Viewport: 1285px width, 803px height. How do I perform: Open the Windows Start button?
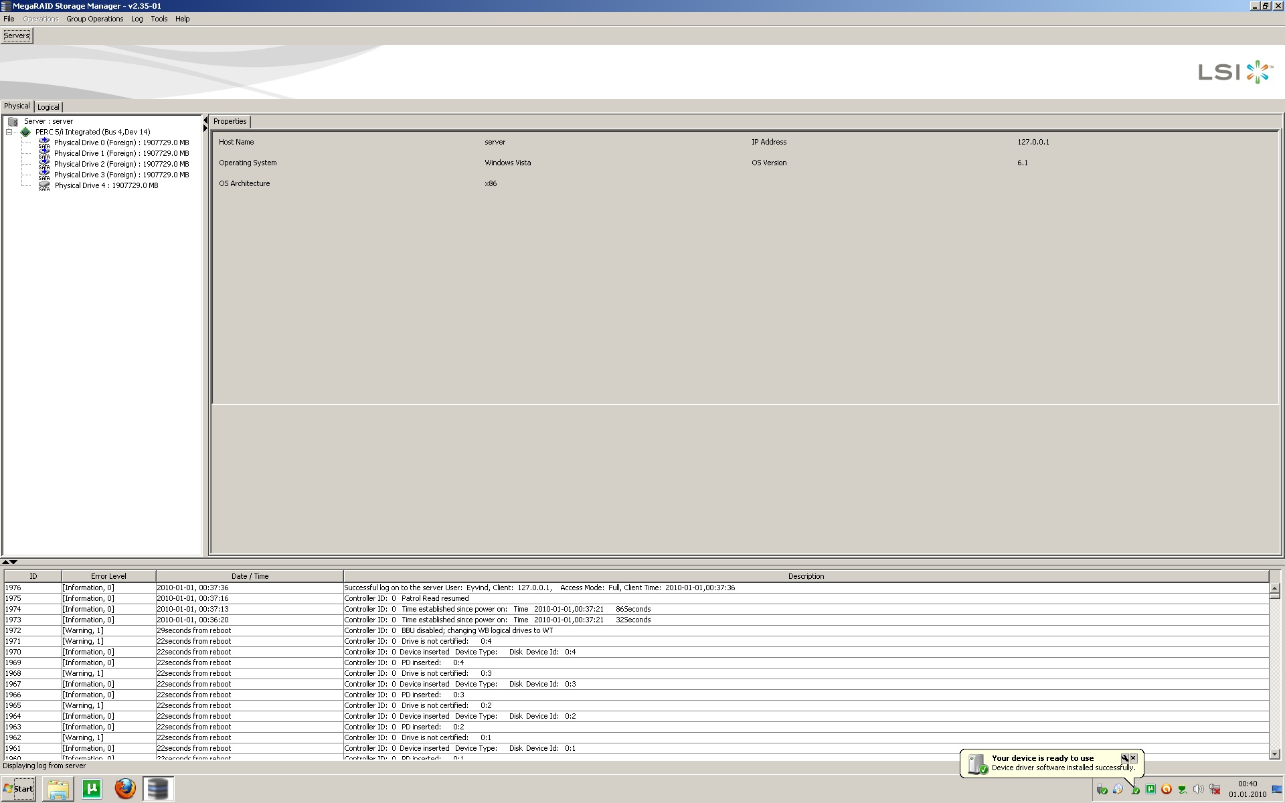pos(19,789)
